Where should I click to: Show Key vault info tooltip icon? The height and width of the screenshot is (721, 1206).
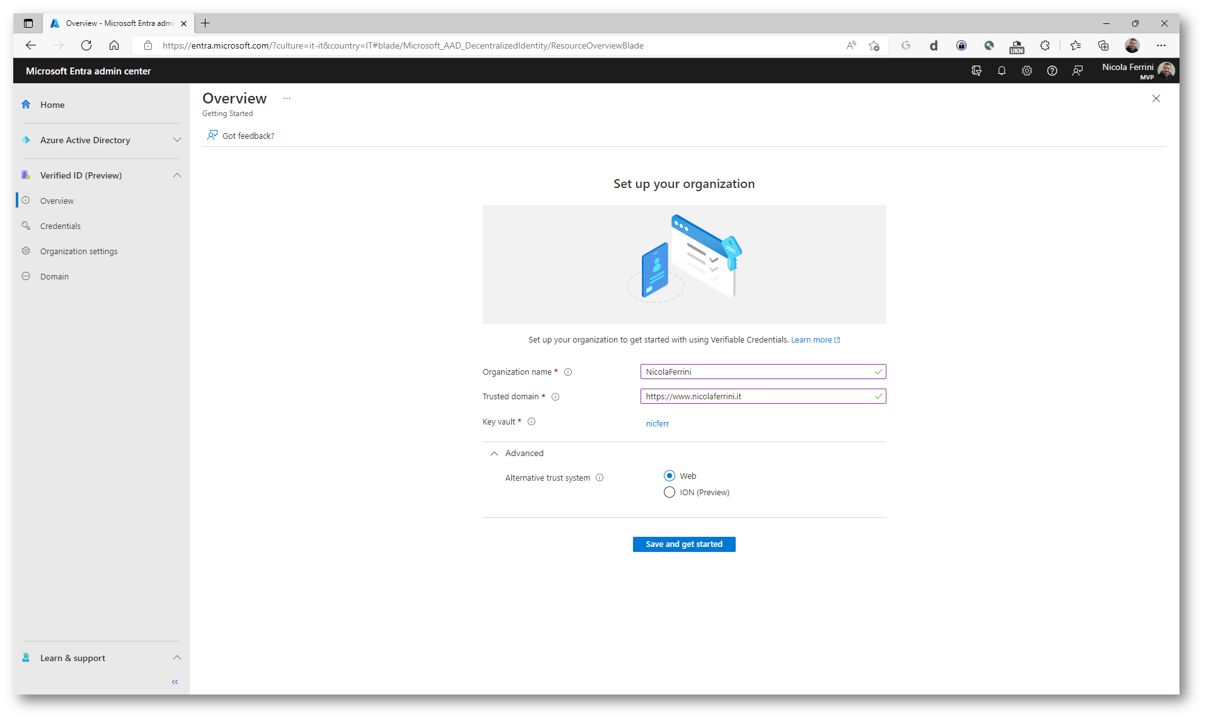531,421
